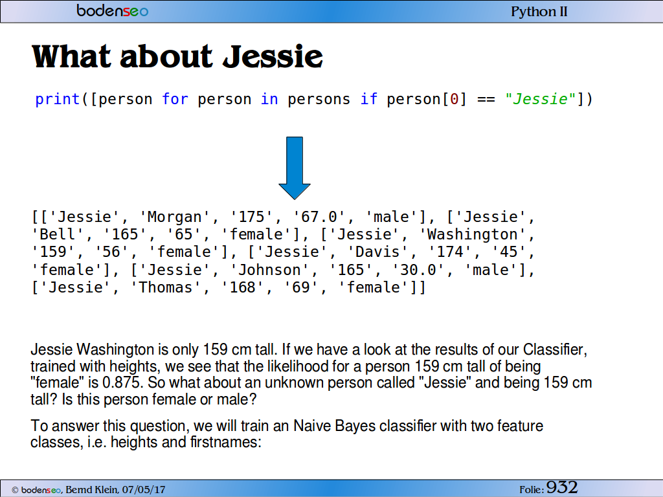Click the Python II header label
This screenshot has width=663, height=497.
click(x=539, y=12)
